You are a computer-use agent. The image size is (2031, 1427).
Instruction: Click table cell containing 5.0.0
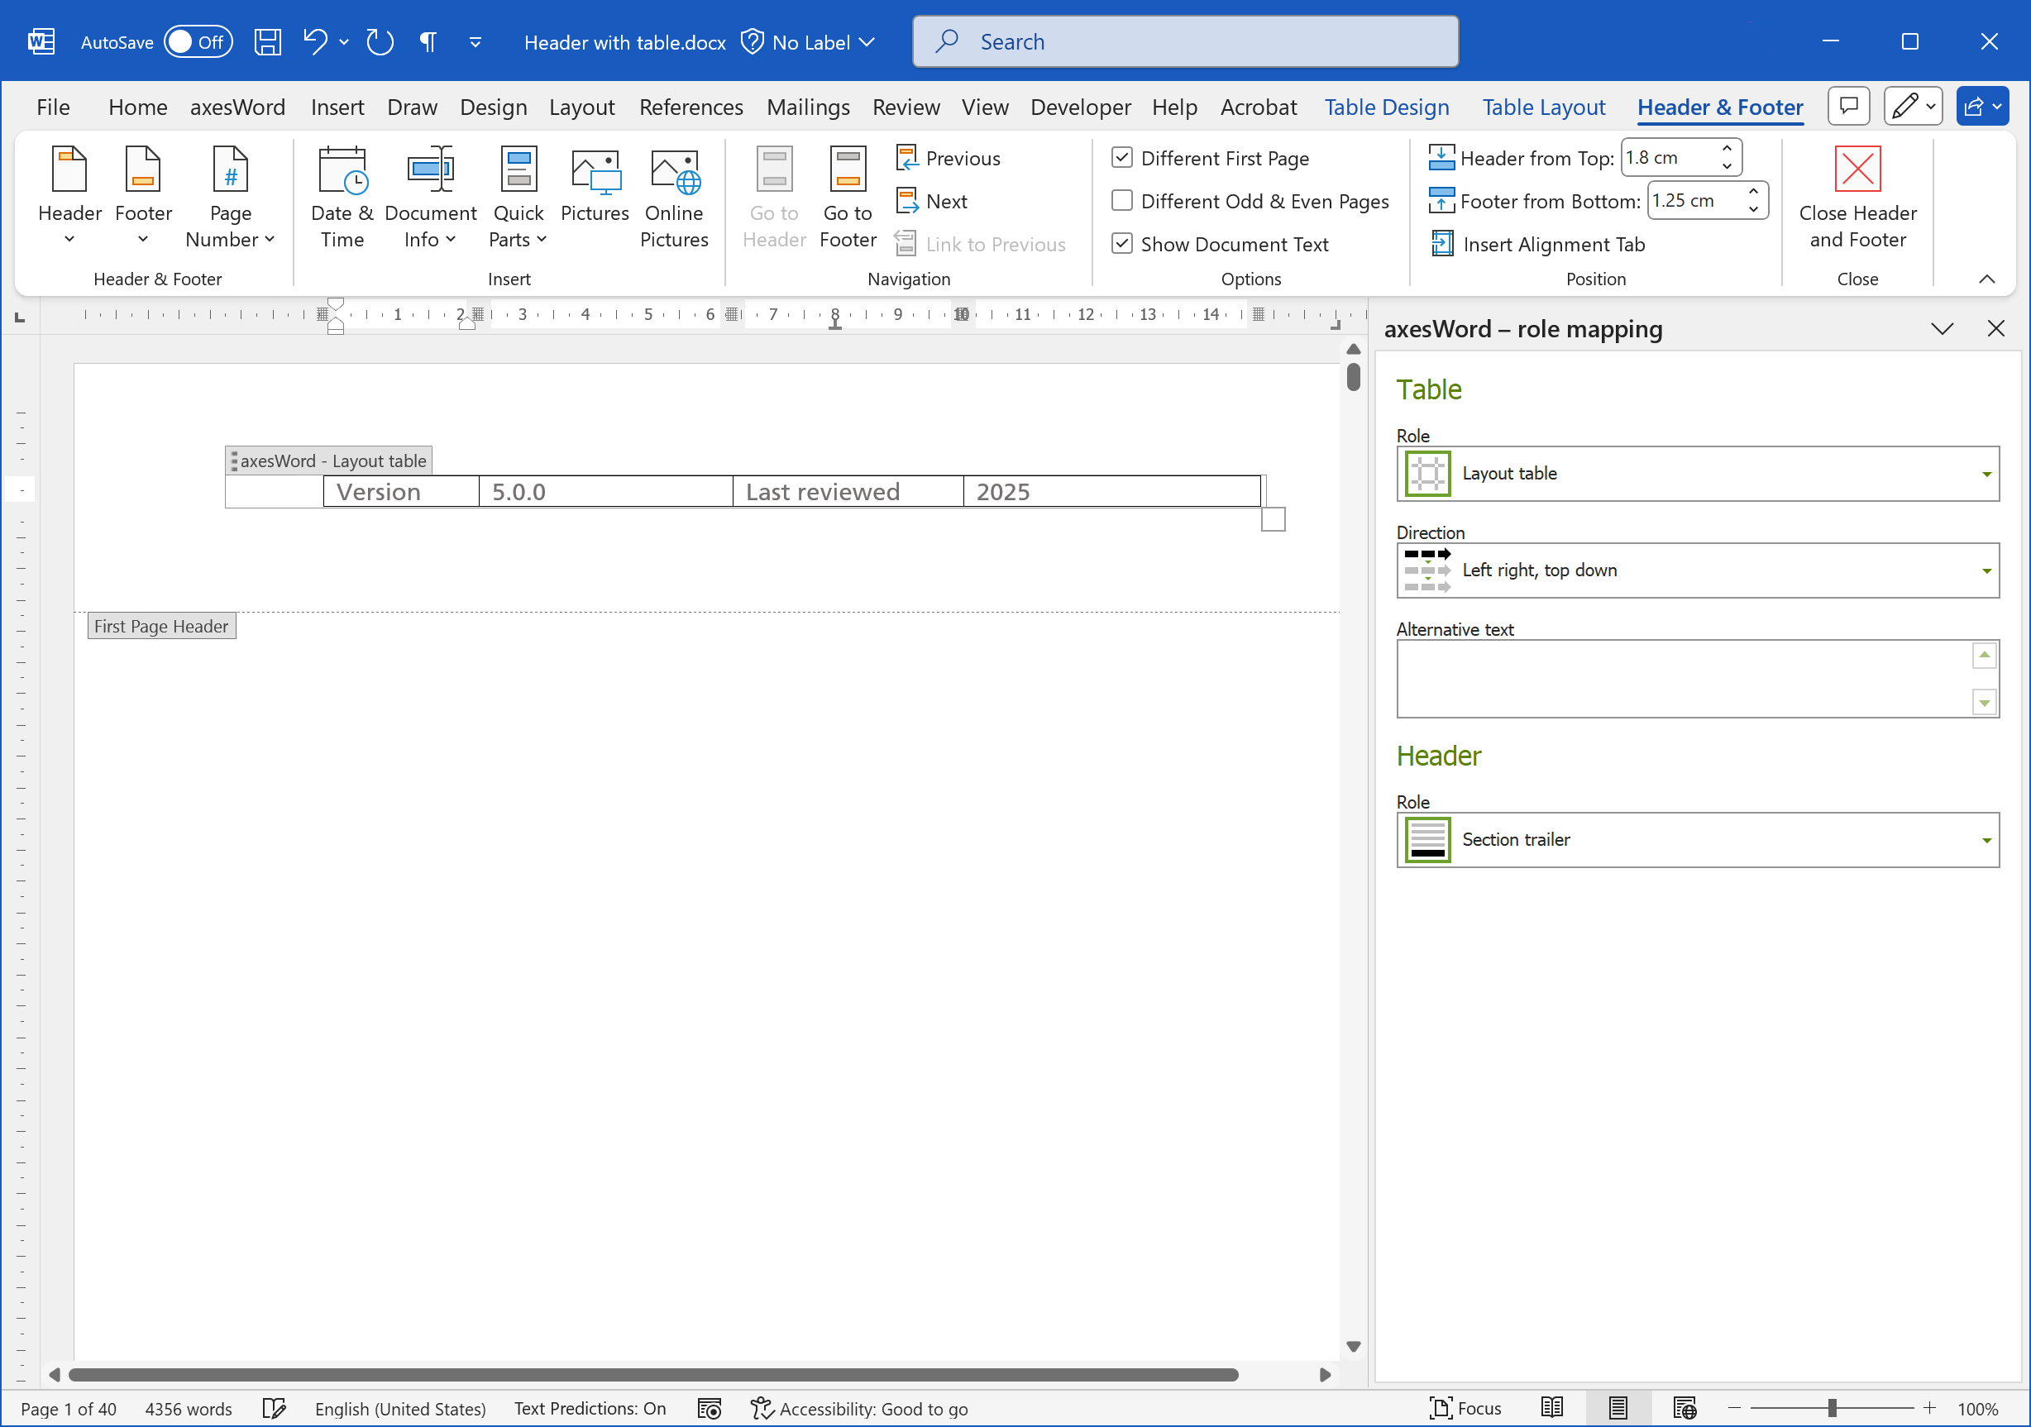605,492
